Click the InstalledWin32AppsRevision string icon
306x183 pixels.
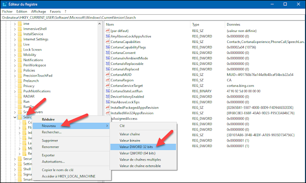click(x=108, y=113)
